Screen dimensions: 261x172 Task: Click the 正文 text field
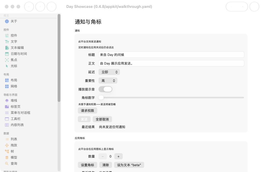coord(171,63)
